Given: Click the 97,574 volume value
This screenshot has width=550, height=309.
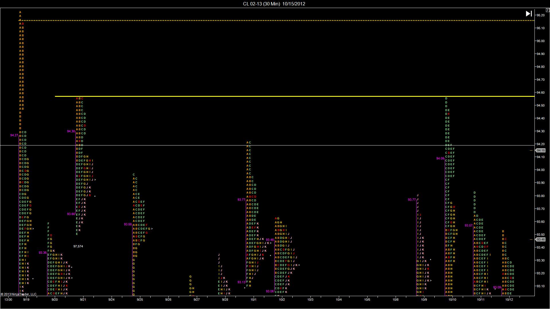Looking at the screenshot, I should [x=78, y=246].
